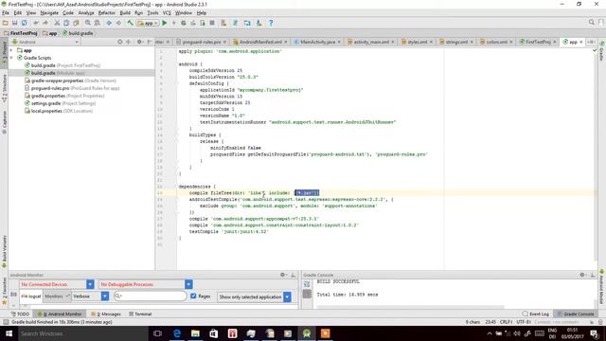This screenshot has width=606, height=341.
Task: Switch to activity_main.xml editor tab
Action: pos(371,42)
